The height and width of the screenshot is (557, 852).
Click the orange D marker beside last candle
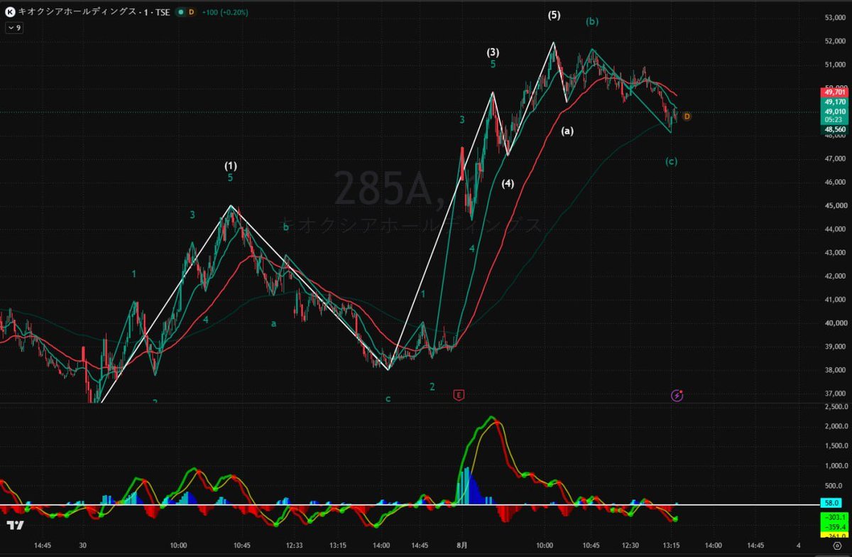click(687, 116)
